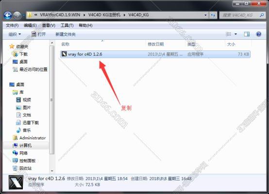269x194 pixels.
Task: Open the view options dropdown arrow
Action: point(235,34)
